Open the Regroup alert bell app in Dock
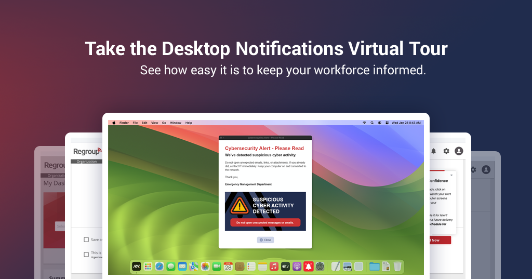532x279 pixels. click(308, 267)
